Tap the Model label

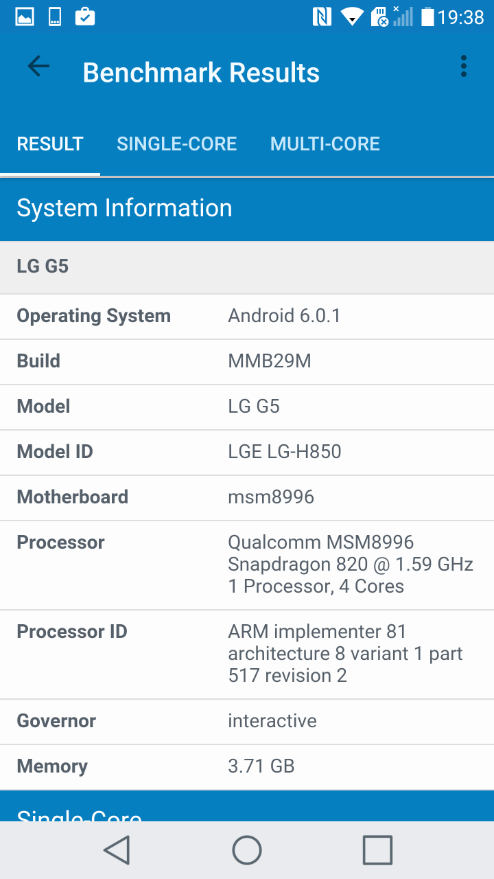coord(44,407)
